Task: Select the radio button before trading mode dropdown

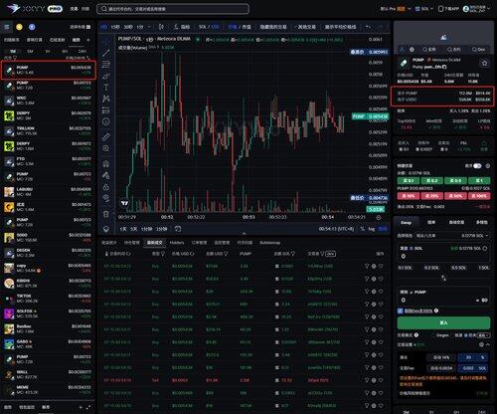Action: click(466, 335)
